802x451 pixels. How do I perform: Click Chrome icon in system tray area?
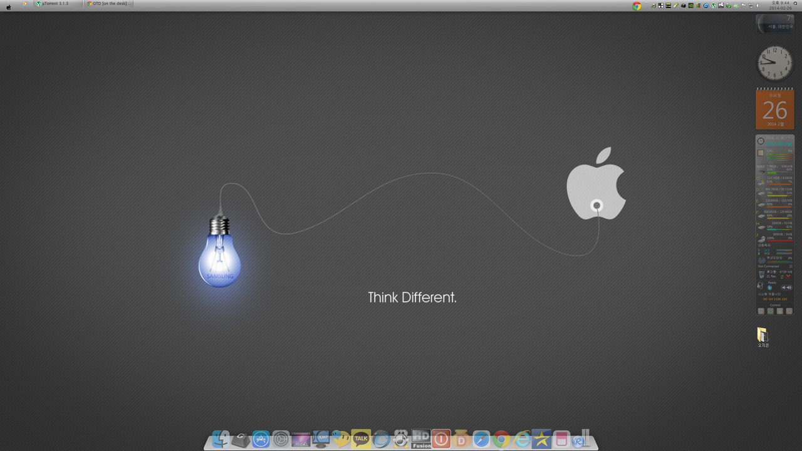click(637, 6)
